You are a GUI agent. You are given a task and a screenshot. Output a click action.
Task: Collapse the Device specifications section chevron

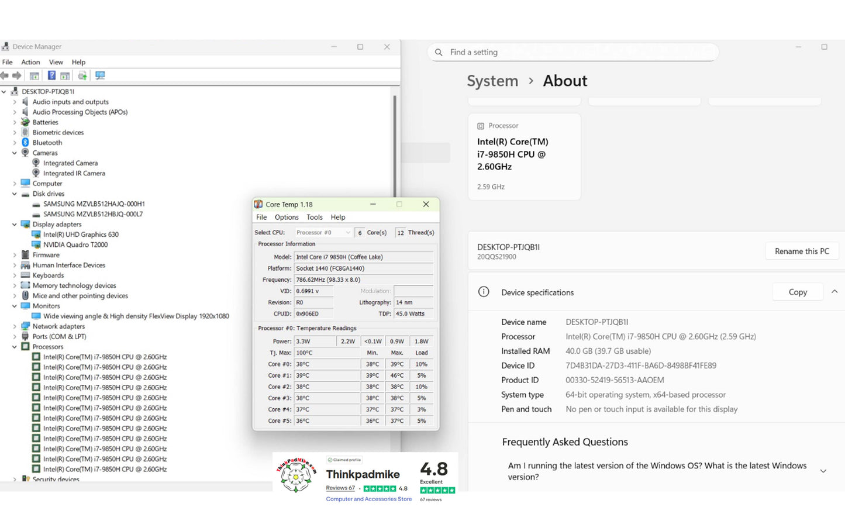tap(834, 292)
